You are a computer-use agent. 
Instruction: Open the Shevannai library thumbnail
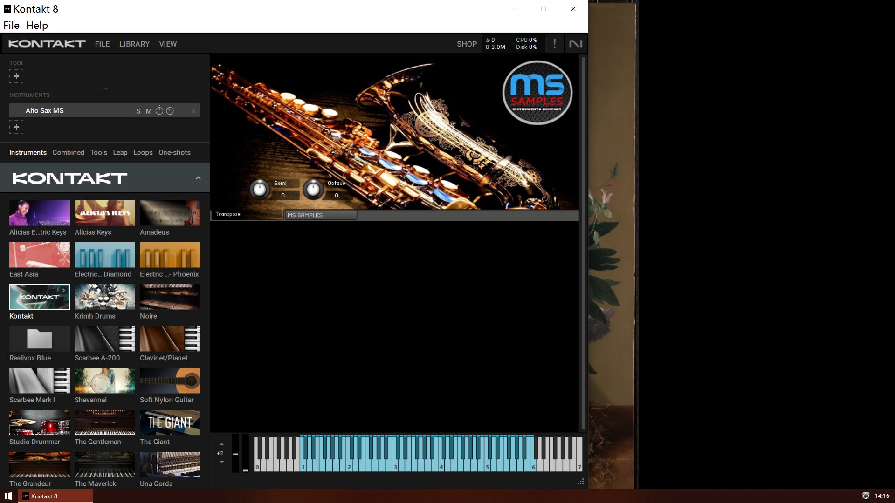point(105,381)
